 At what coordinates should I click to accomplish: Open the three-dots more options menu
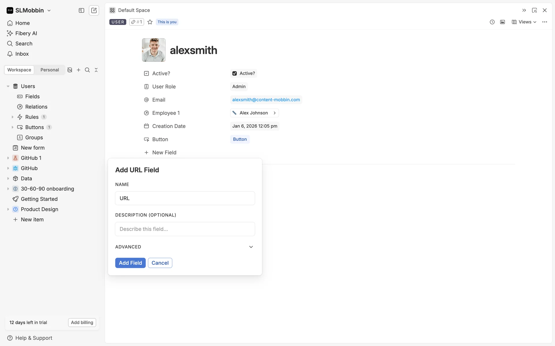pos(545,22)
